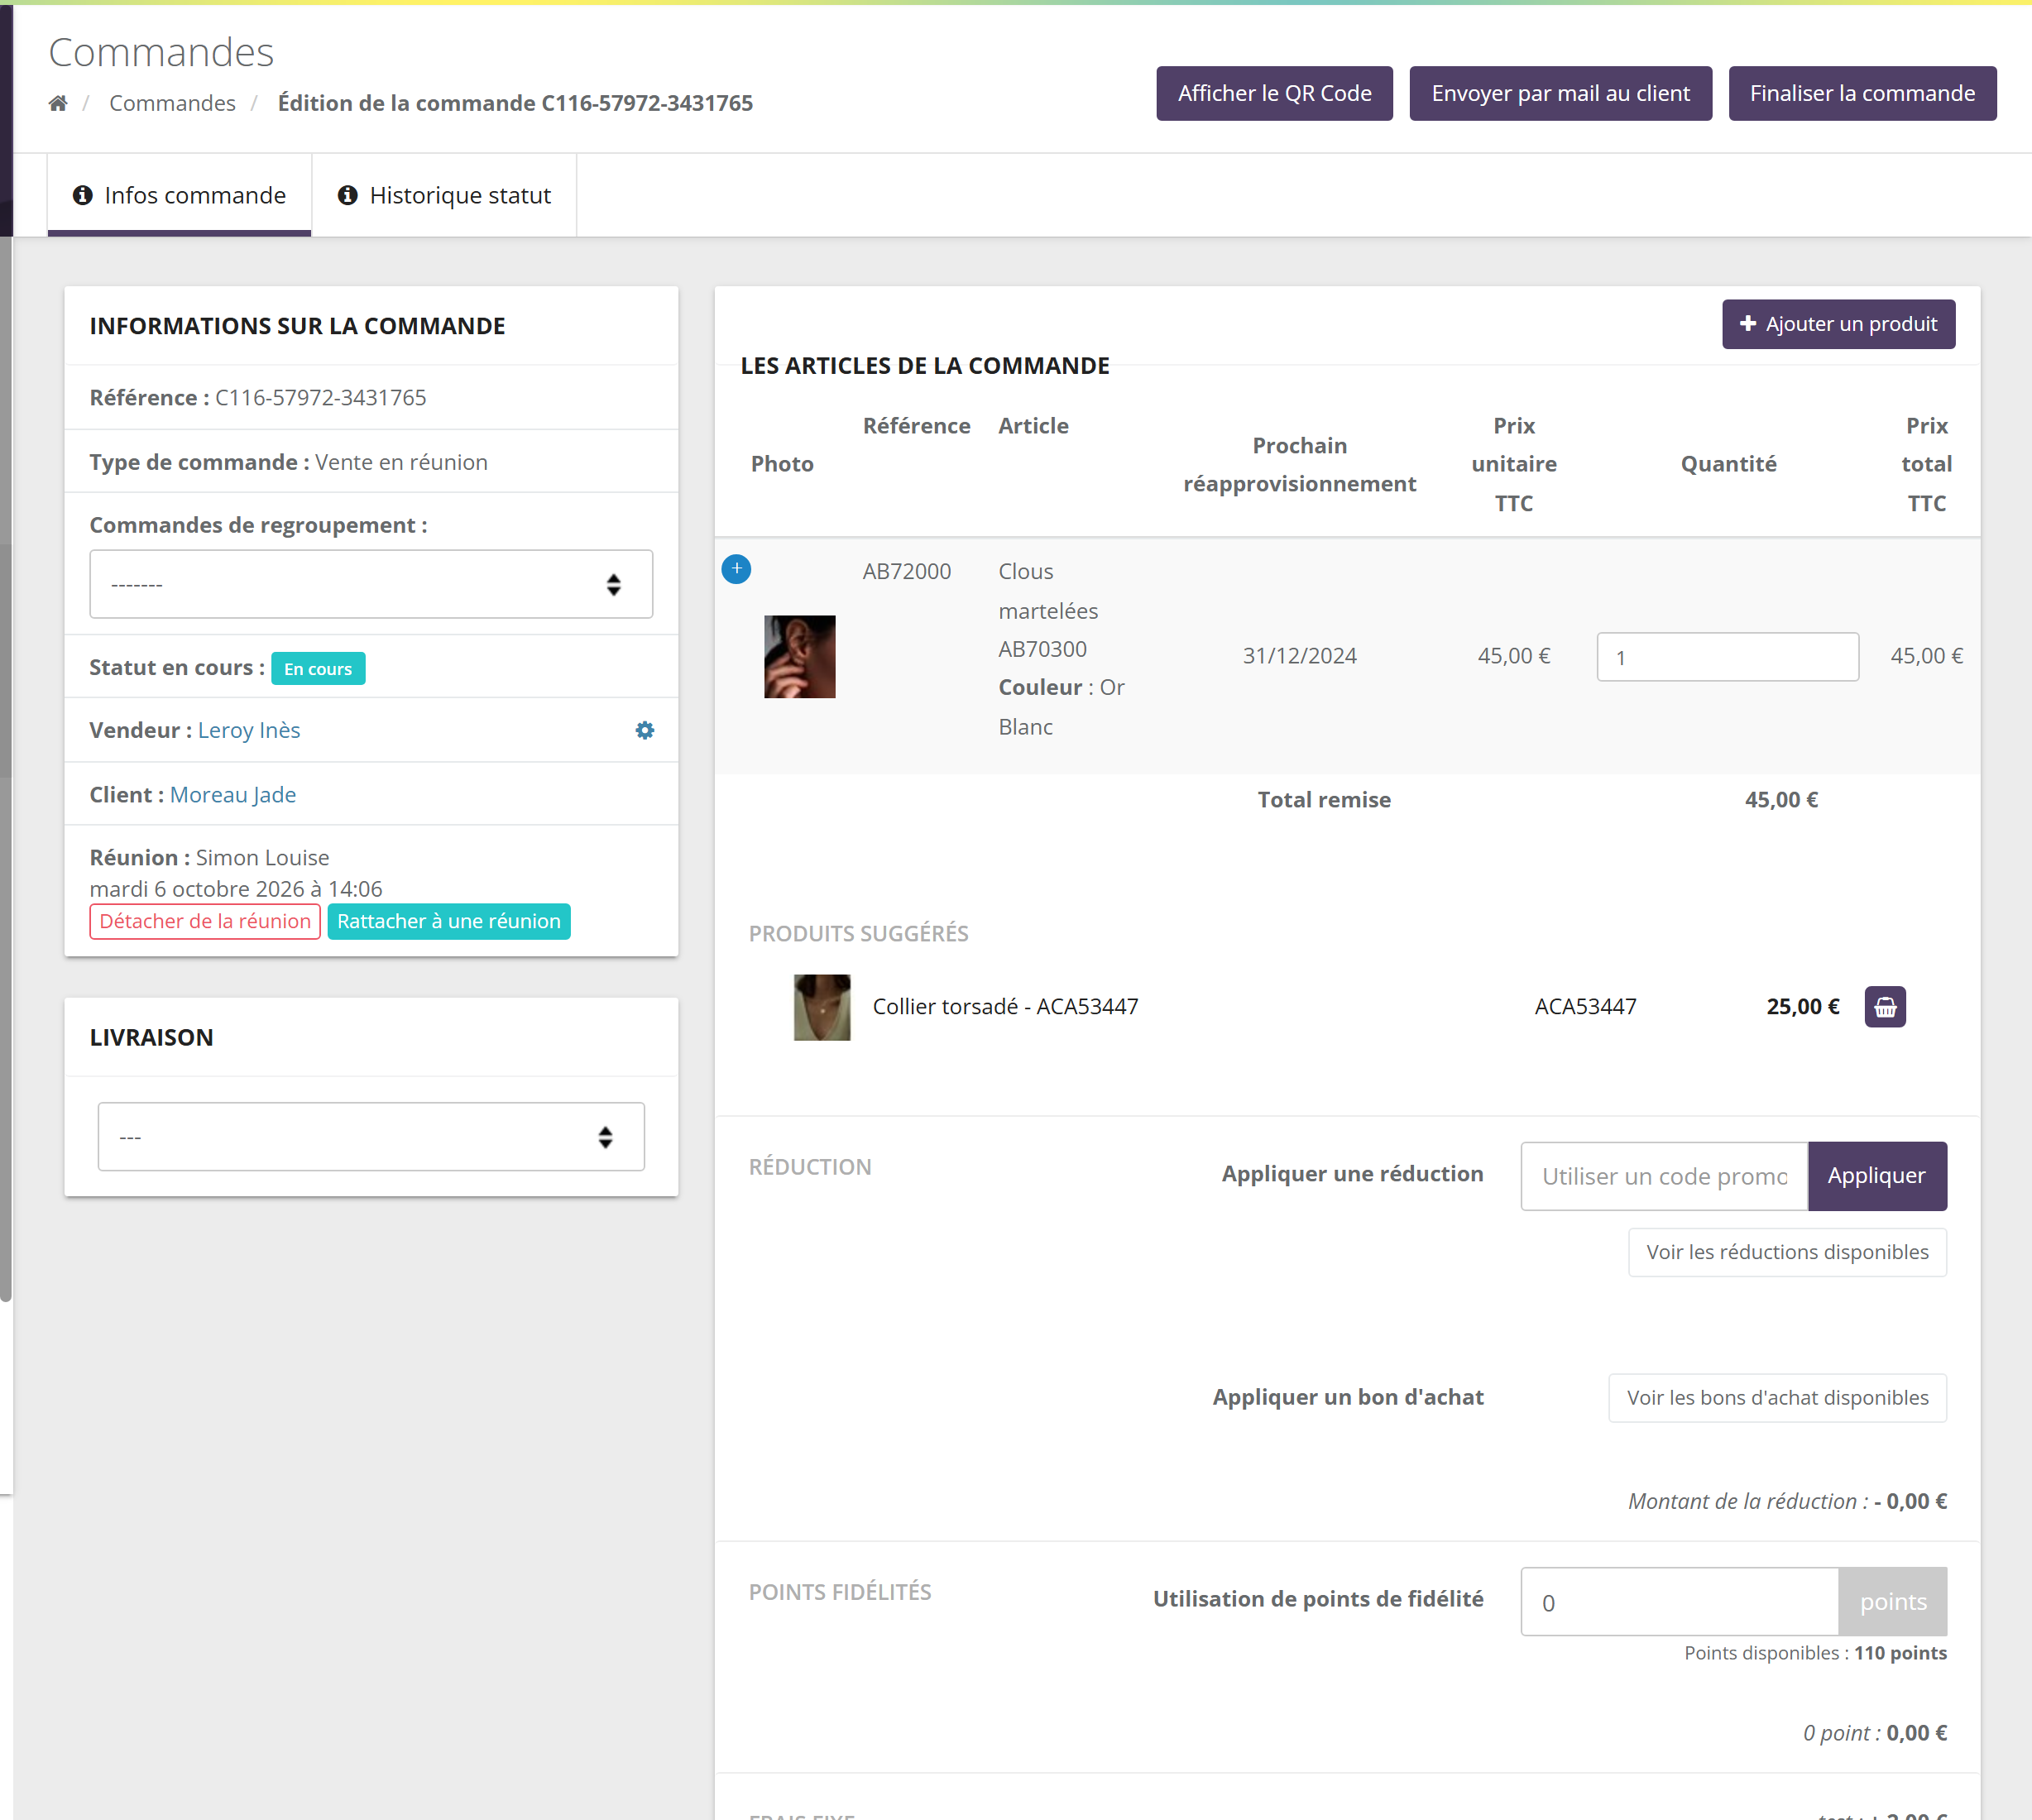Click the suggested product reference ACA53447
Viewport: 2032px width, 1820px height.
point(1585,1007)
